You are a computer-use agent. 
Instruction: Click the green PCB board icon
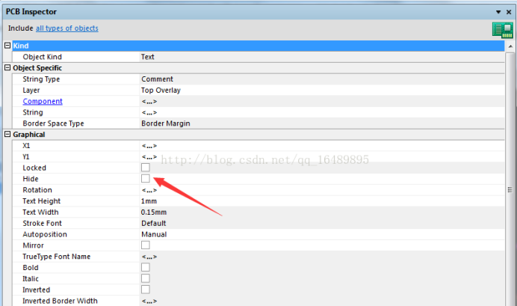(x=500, y=29)
